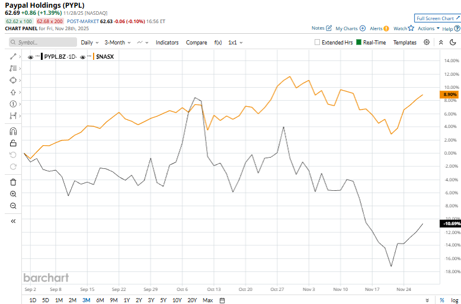Image resolution: width=461 pixels, height=304 pixels.
Task: Open the Alerts link
Action: [x=376, y=28]
